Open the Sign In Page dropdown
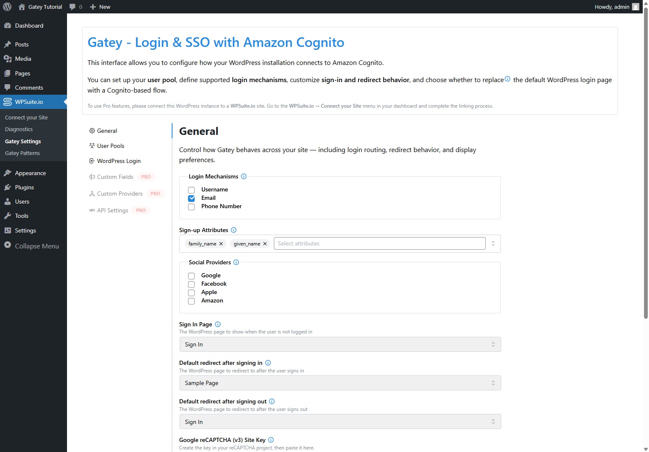 click(340, 344)
